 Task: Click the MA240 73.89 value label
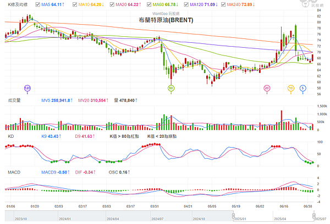[241, 4]
